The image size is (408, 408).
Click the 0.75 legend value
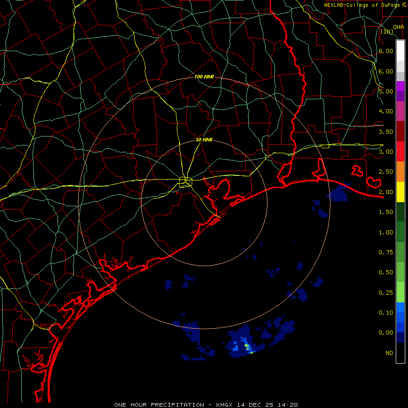coord(386,253)
